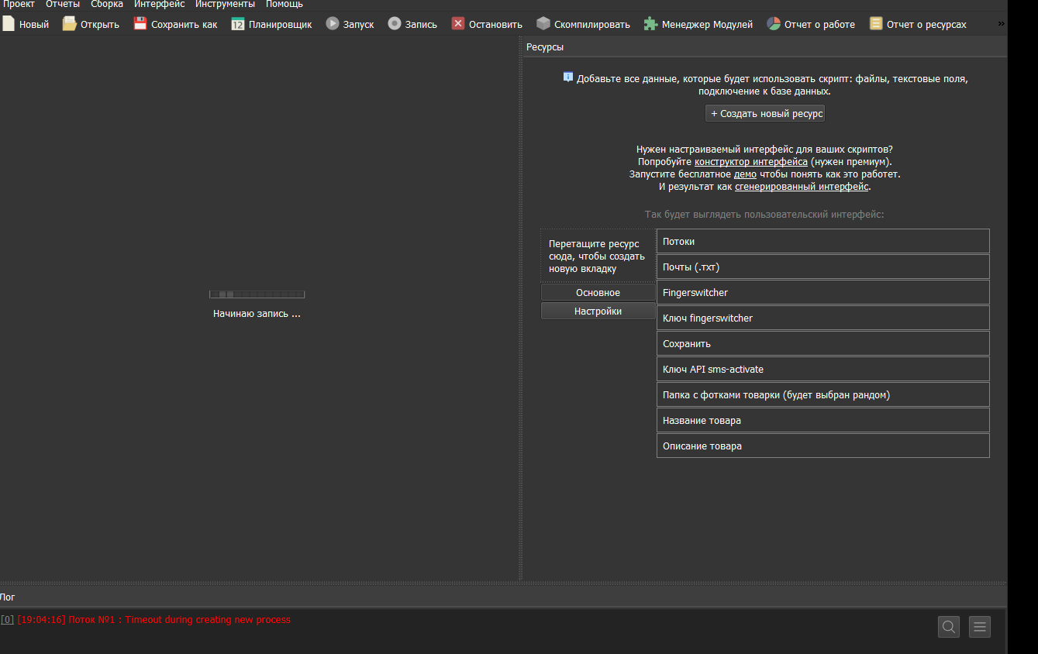Switch to the Настройки tab
1038x654 pixels.
point(598,310)
